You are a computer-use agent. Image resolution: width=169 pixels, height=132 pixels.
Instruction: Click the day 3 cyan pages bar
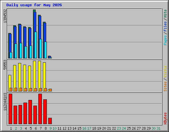pos(21,51)
